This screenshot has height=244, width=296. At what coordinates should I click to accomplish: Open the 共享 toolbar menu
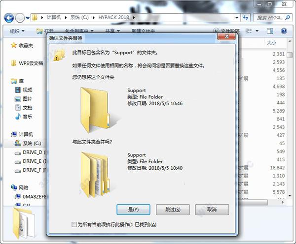click(112, 31)
